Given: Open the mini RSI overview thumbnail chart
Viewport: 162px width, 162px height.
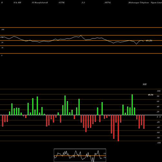Looking at the screenshot, I should [80, 155].
